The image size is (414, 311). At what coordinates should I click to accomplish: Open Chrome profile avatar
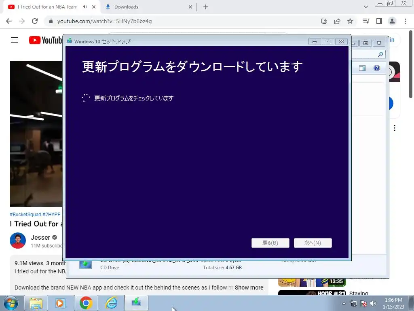click(392, 21)
